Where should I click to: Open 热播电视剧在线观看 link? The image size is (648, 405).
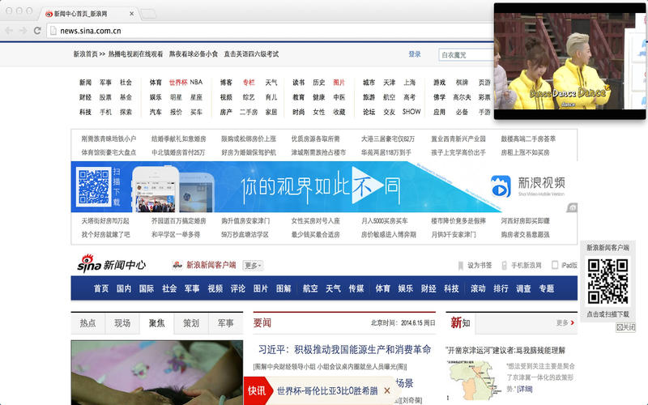pyautogui.click(x=135, y=54)
